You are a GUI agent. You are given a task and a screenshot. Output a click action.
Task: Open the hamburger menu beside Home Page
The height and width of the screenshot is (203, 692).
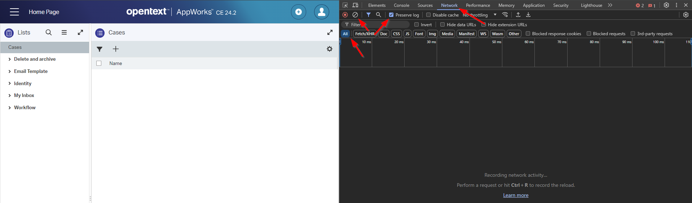point(14,12)
